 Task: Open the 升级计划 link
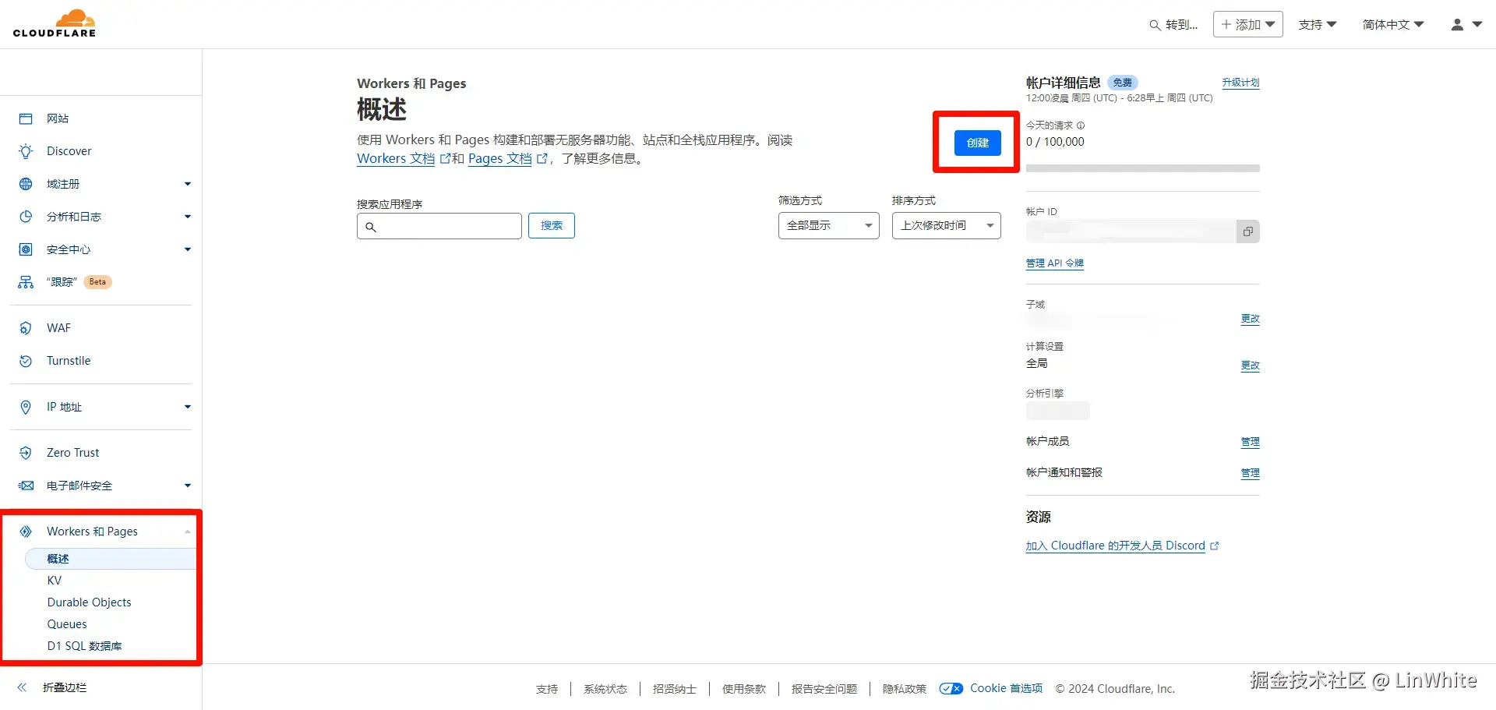1240,83
